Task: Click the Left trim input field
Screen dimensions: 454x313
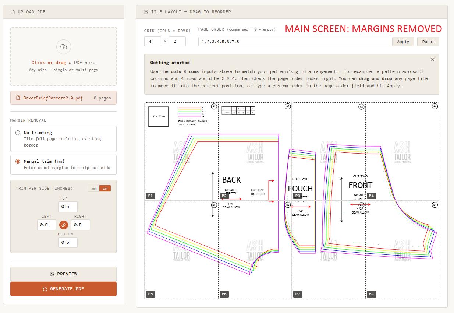Action: click(47, 225)
